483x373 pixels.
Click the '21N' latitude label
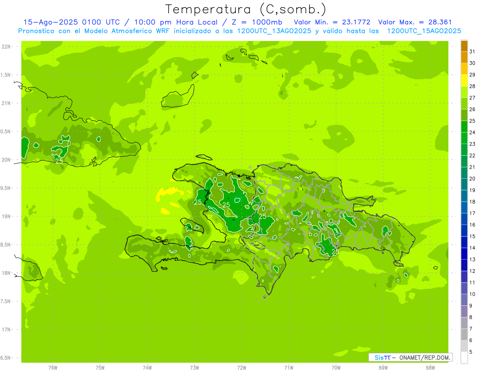tap(6, 103)
